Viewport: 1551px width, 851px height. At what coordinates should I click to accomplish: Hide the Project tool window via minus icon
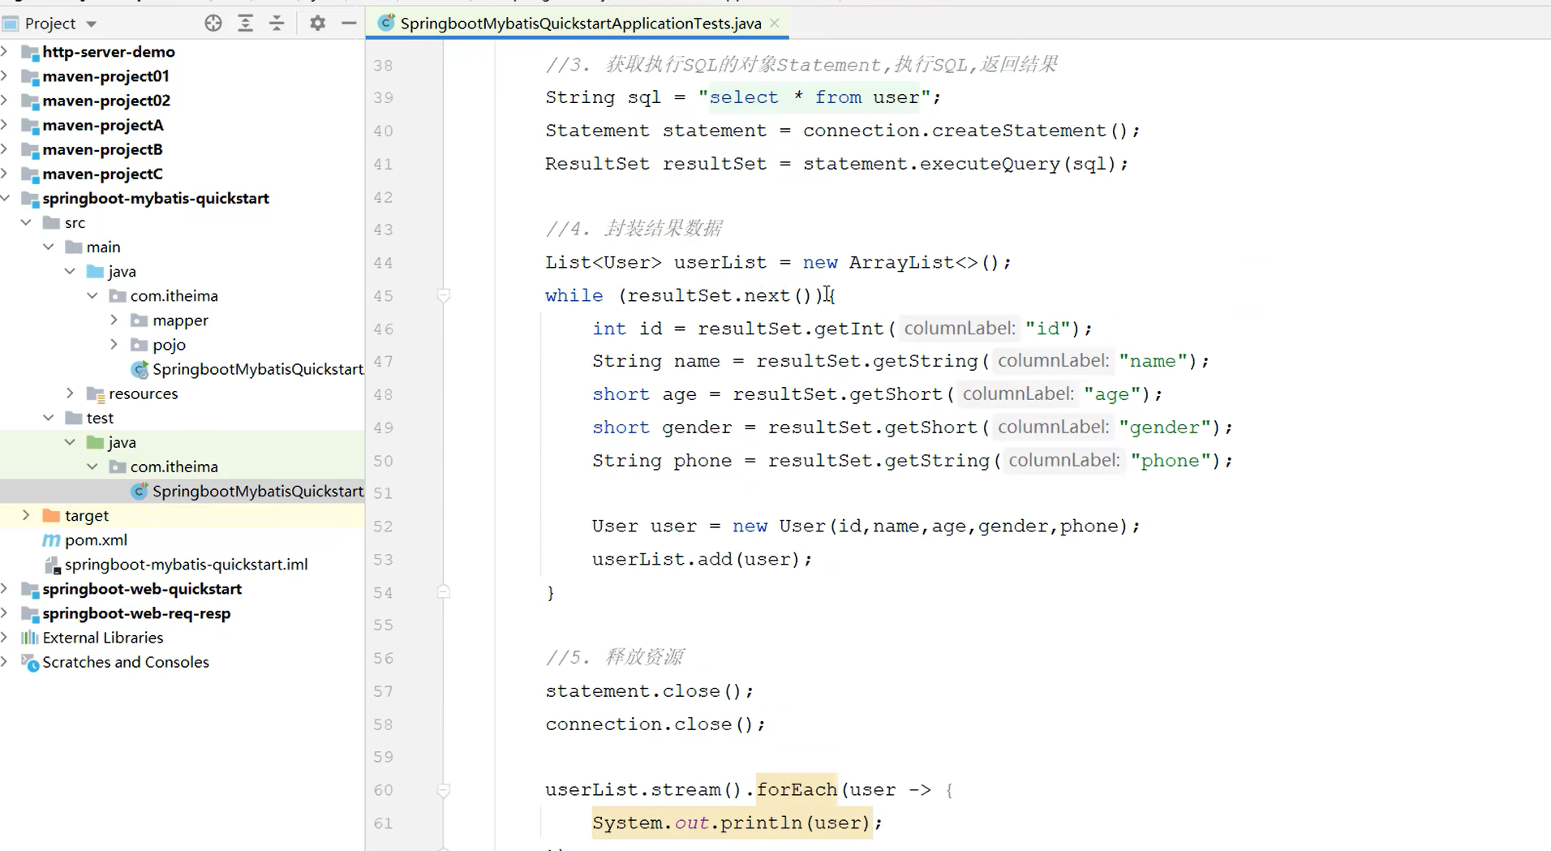[x=349, y=23]
